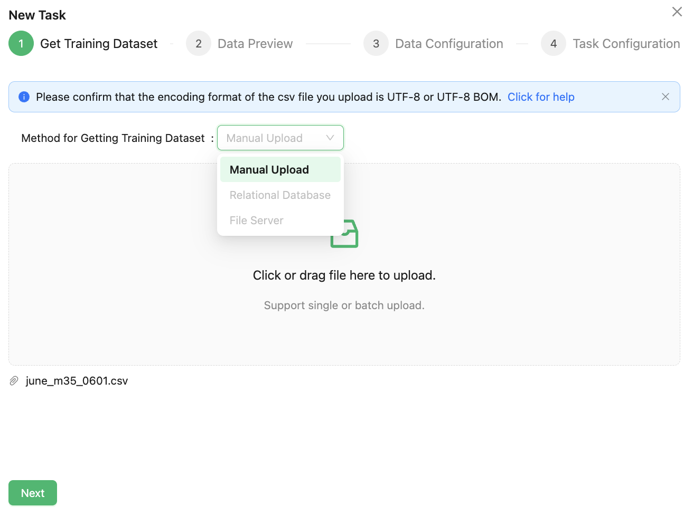Viewport: 693px width, 516px height.
Task: Click the 'Click or drag file' upload text
Action: point(344,275)
